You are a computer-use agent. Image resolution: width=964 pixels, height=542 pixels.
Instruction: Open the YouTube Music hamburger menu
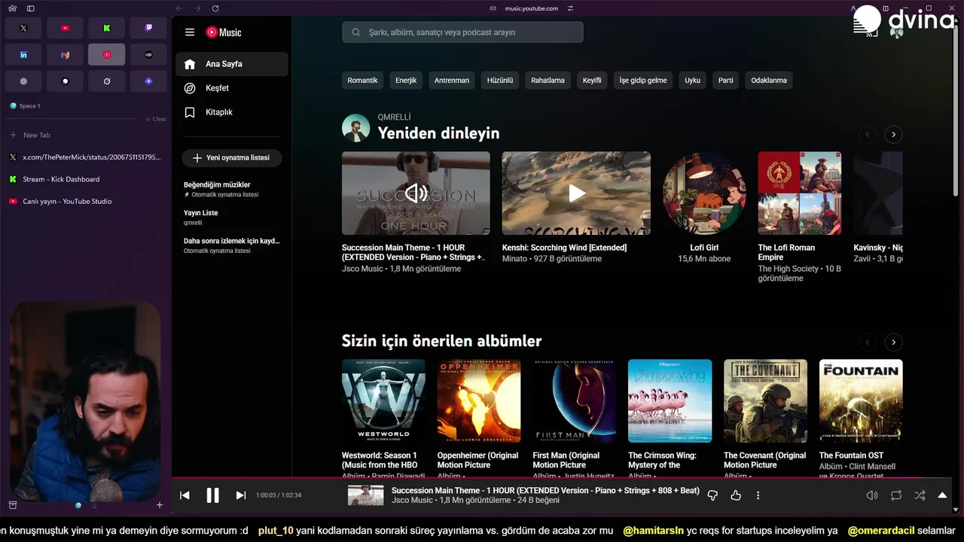click(x=190, y=32)
